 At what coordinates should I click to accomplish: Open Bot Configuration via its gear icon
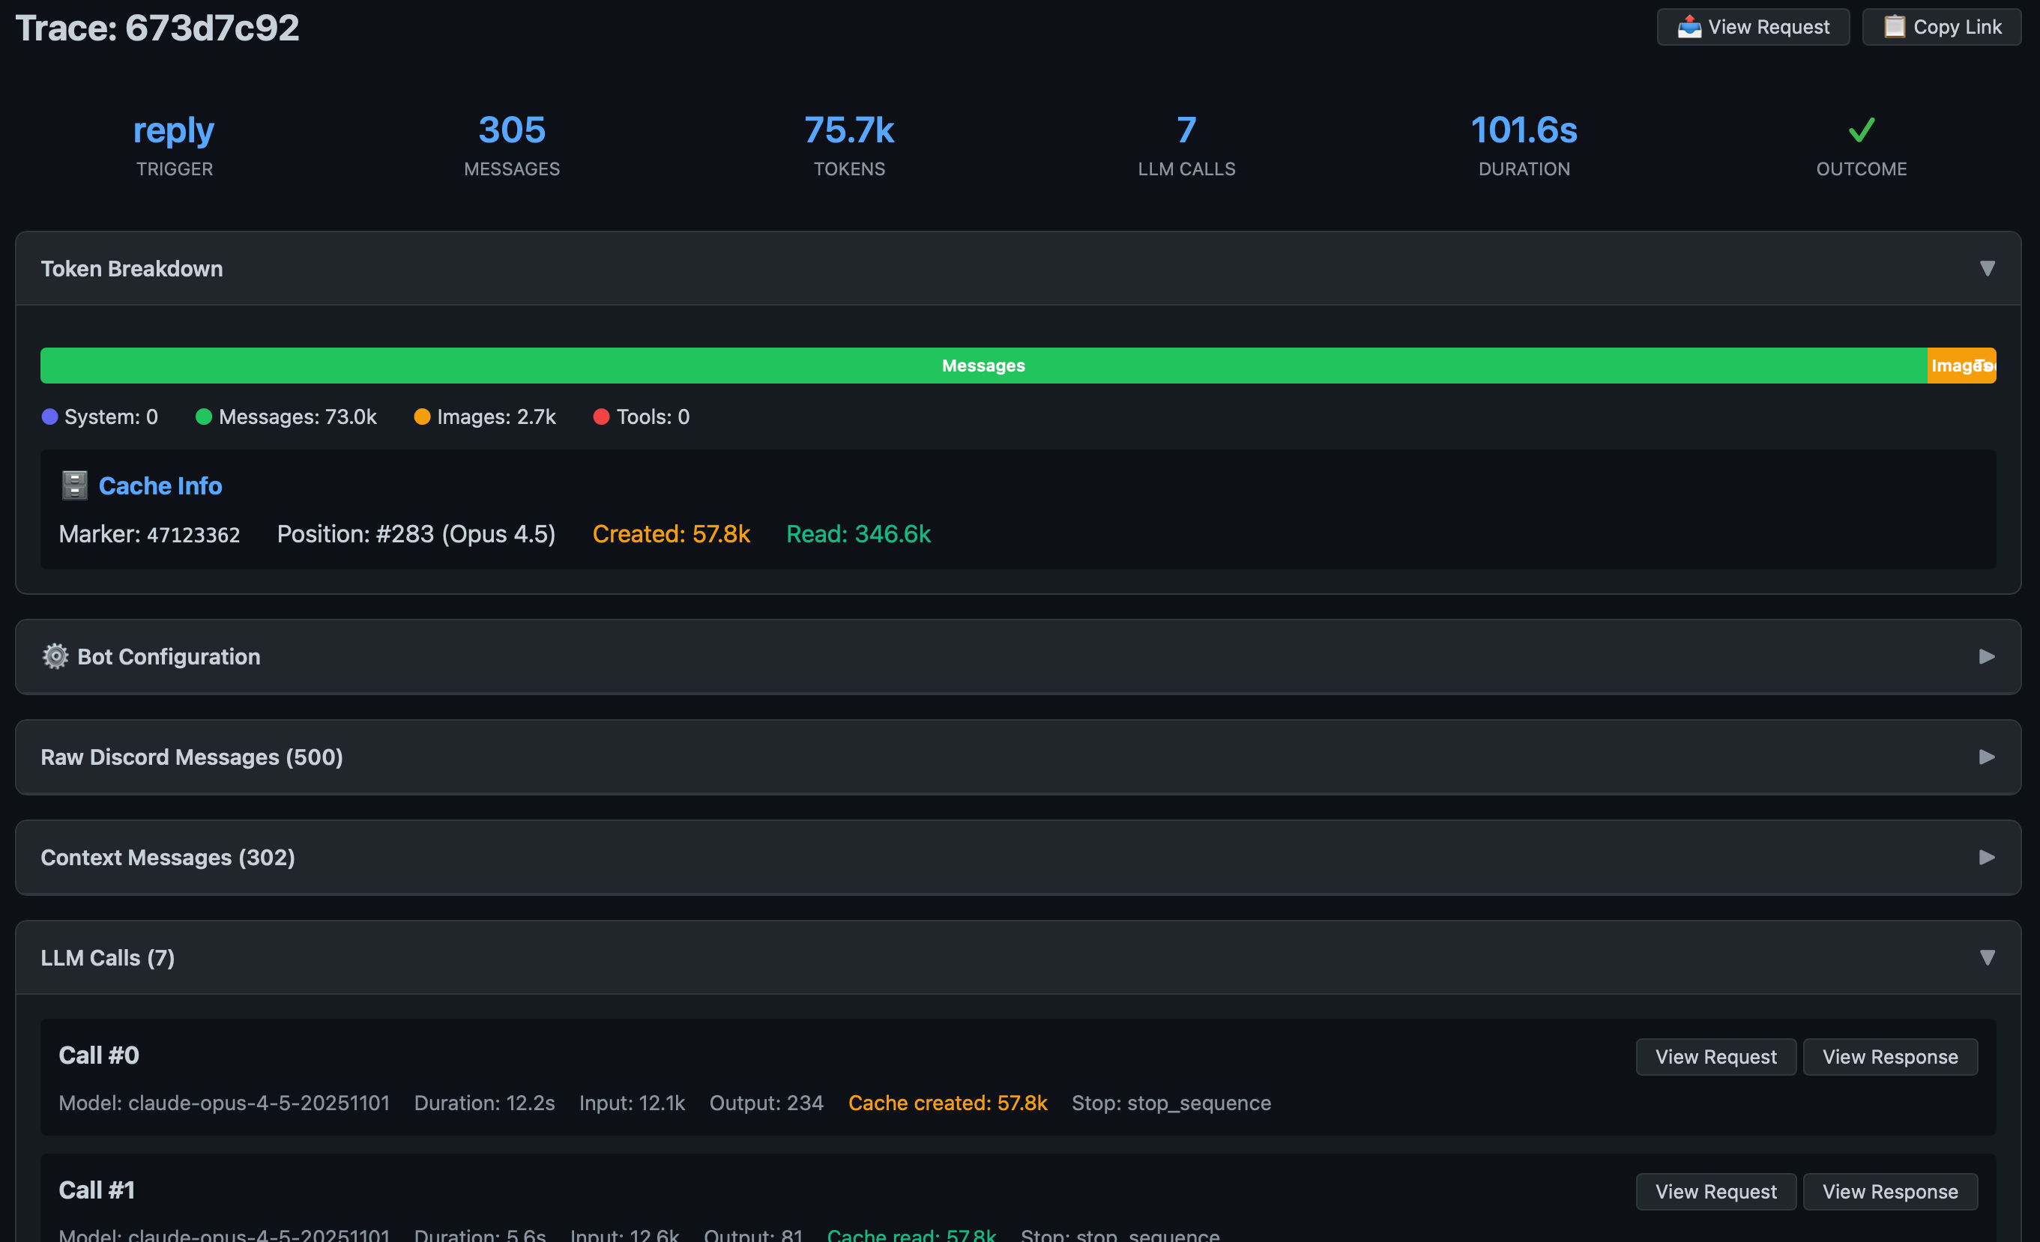click(x=55, y=656)
